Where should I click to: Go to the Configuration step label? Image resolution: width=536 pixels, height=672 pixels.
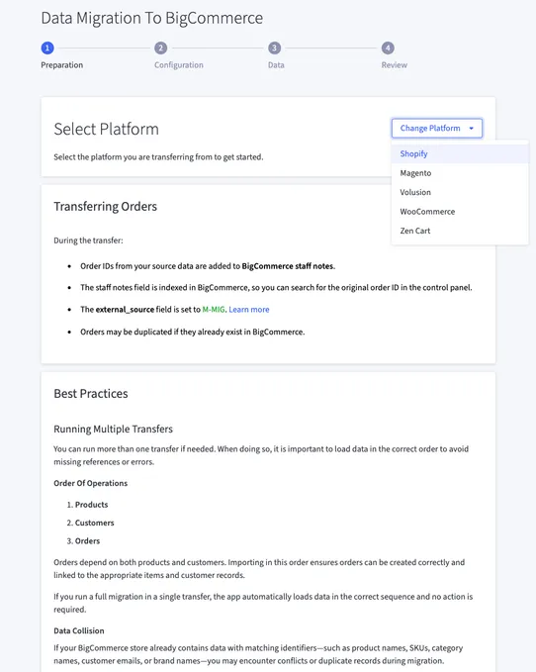pyautogui.click(x=179, y=65)
